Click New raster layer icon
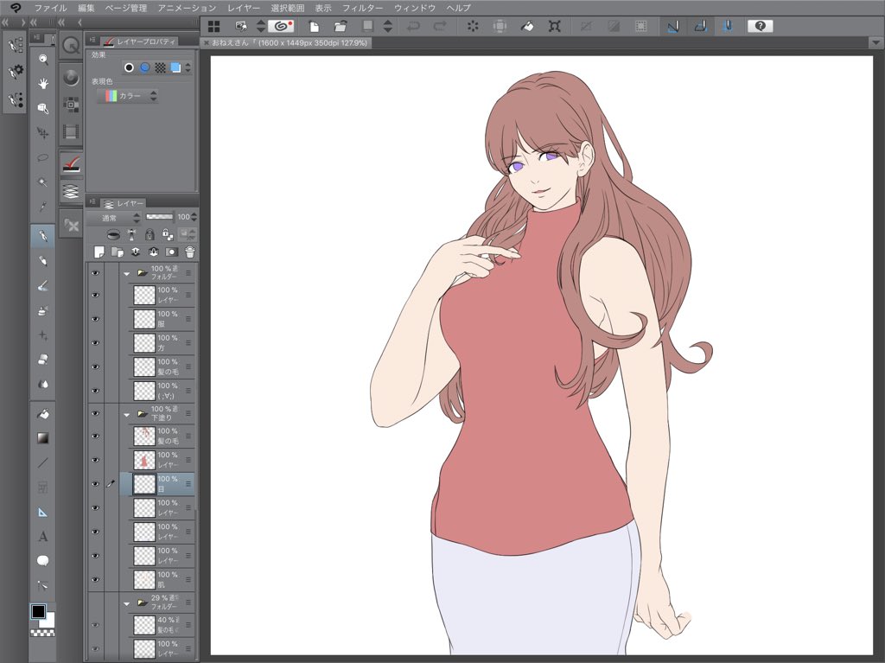Image resolution: width=885 pixels, height=663 pixels. pyautogui.click(x=99, y=252)
